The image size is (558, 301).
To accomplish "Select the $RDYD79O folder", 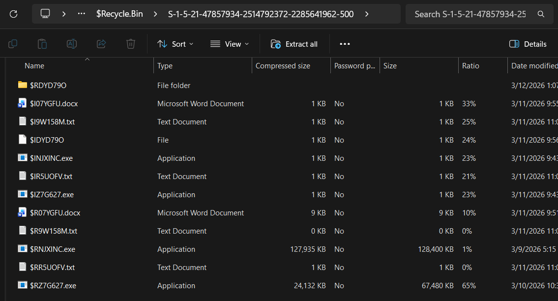I will pos(48,86).
